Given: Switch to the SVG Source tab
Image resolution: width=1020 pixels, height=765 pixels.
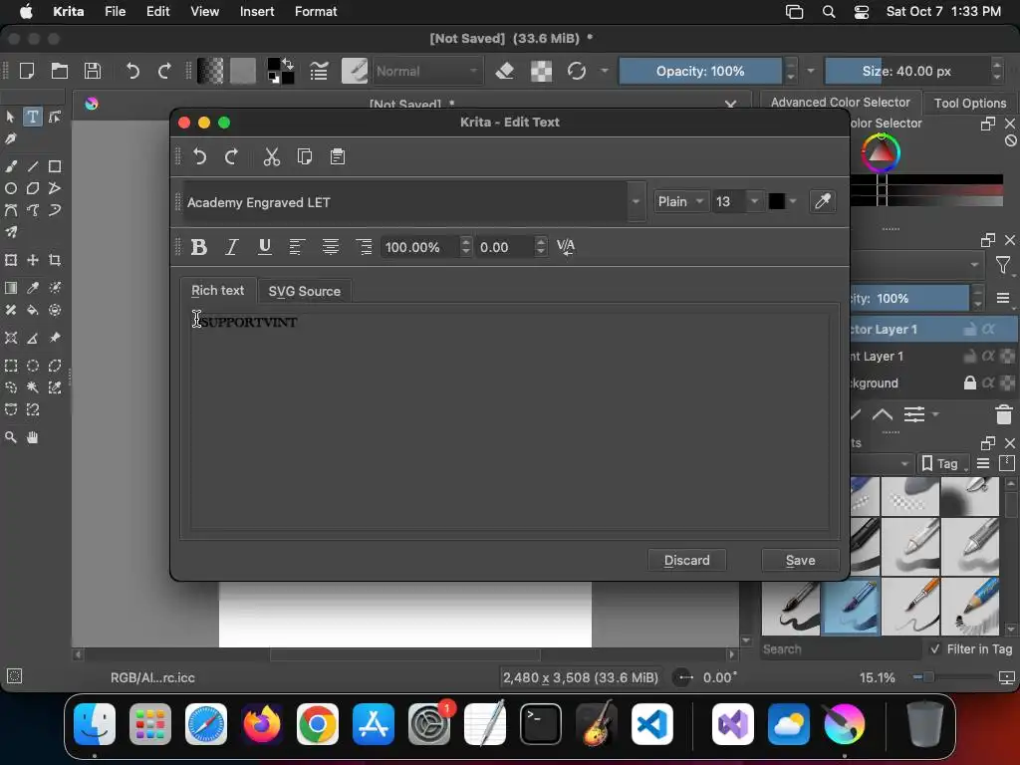Looking at the screenshot, I should point(305,292).
